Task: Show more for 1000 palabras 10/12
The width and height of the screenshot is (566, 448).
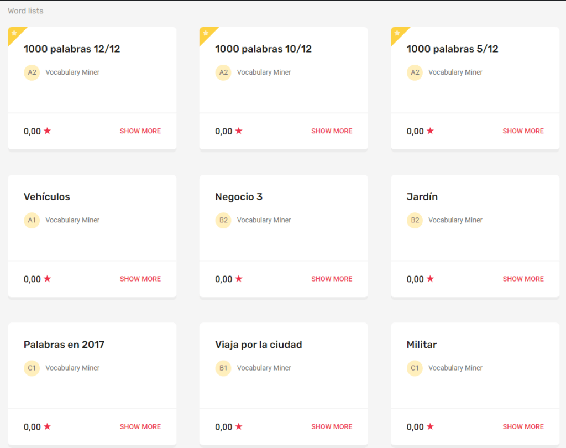Action: pos(332,131)
